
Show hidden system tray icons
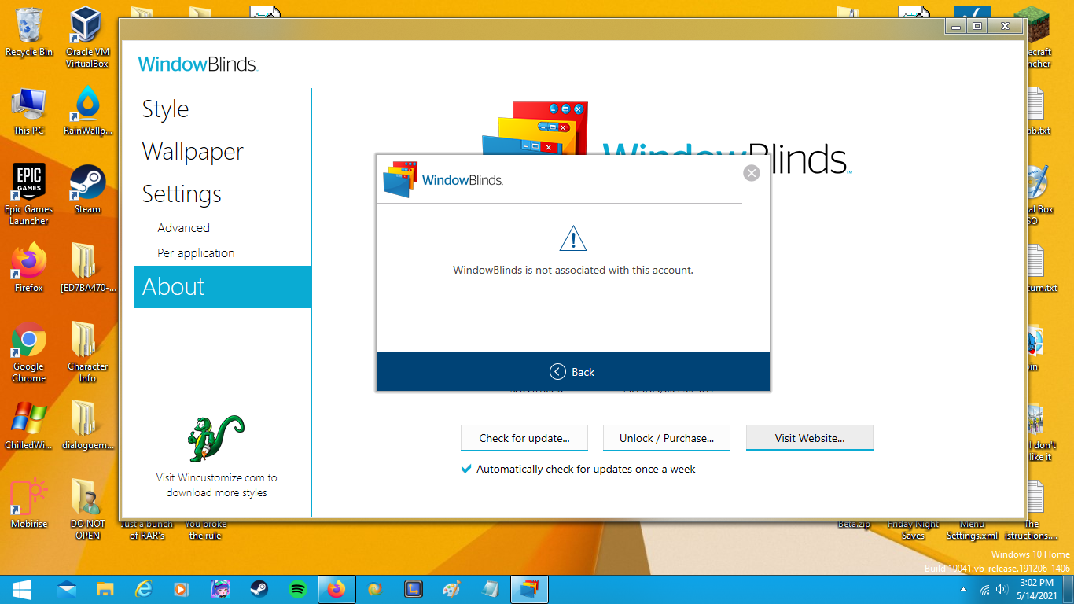(964, 589)
